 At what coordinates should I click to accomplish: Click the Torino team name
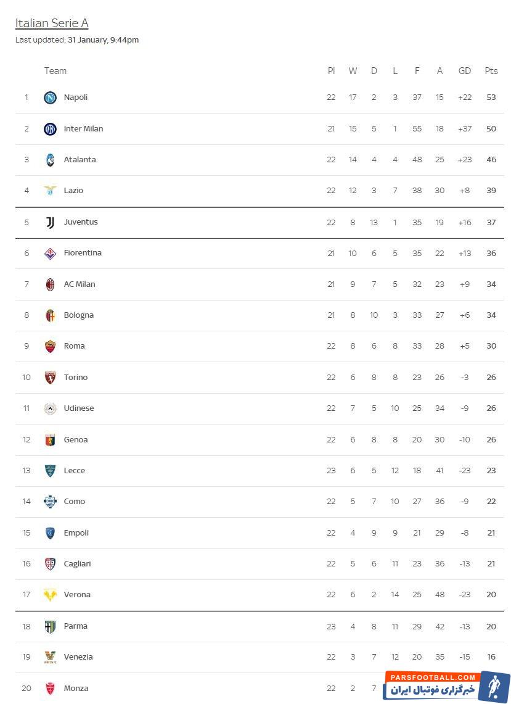pos(76,378)
